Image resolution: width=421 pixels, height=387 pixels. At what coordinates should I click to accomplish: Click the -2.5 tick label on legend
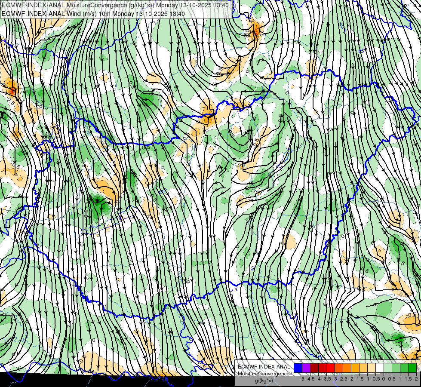click(343, 379)
